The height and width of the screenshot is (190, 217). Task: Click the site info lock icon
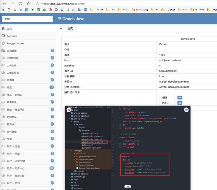[38, 4]
